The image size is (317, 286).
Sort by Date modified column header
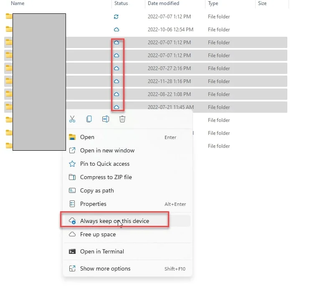click(163, 3)
